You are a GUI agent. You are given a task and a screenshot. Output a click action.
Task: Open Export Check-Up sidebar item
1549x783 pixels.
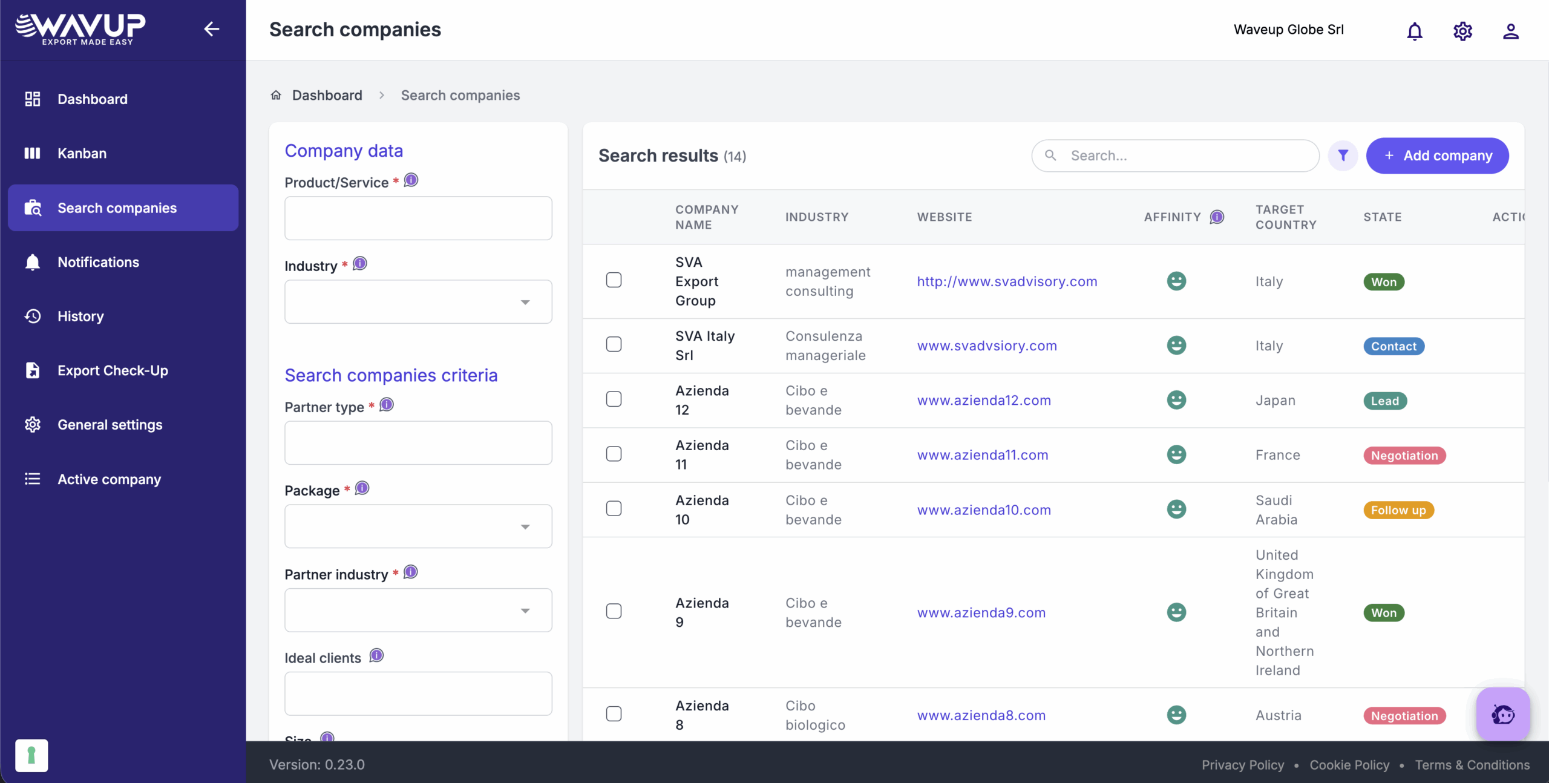click(x=113, y=370)
